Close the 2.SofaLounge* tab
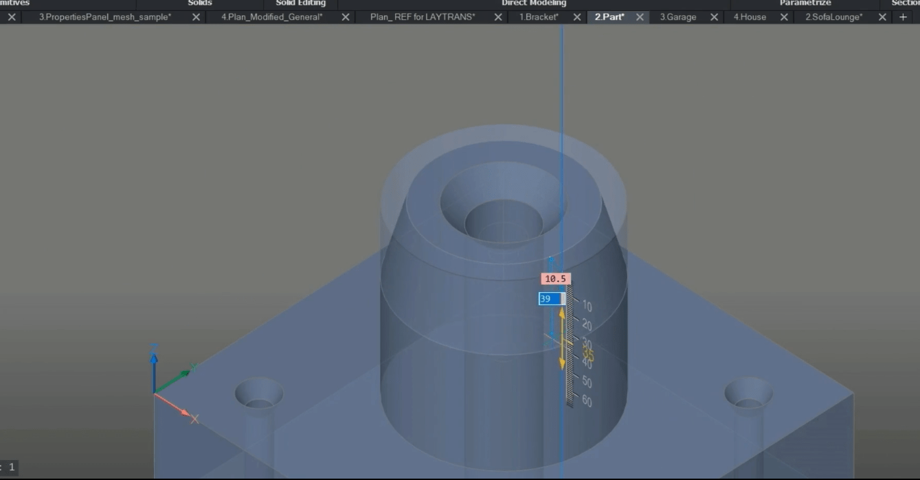The height and width of the screenshot is (480, 920). pos(883,17)
